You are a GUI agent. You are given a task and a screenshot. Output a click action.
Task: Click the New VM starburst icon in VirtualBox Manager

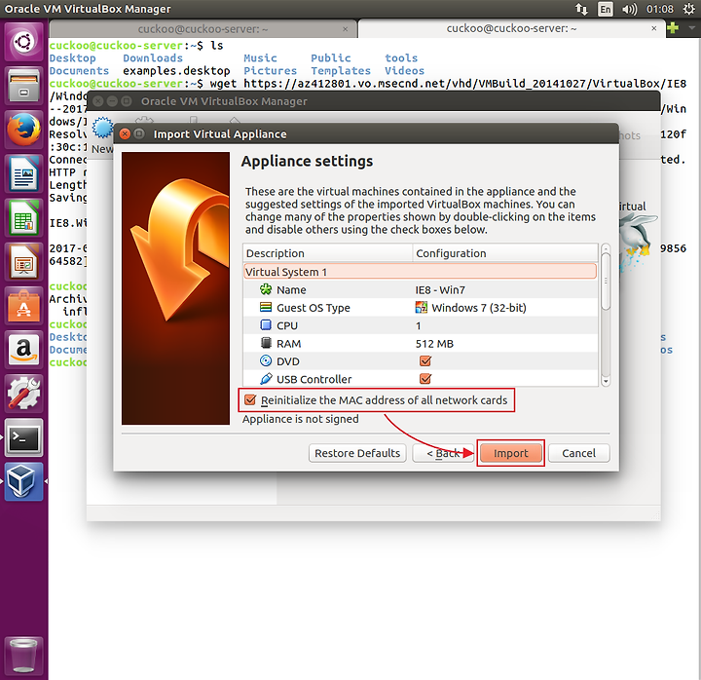(x=103, y=127)
